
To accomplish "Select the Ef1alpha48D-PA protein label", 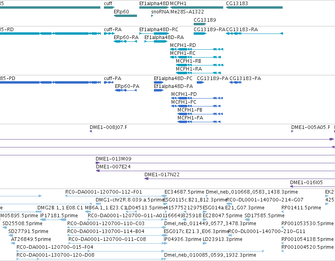I will [x=173, y=86].
